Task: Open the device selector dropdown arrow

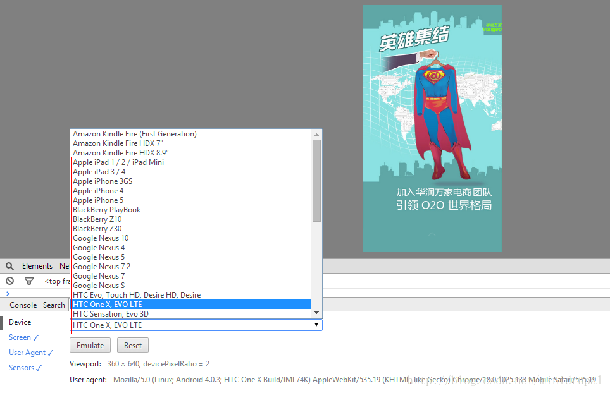Action: click(316, 325)
